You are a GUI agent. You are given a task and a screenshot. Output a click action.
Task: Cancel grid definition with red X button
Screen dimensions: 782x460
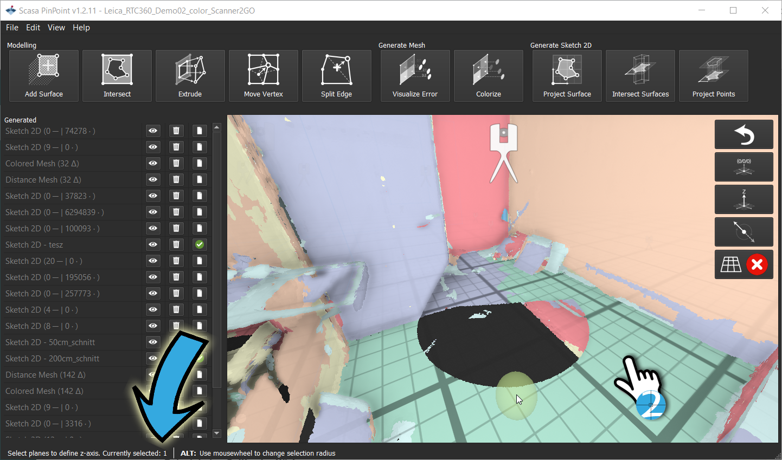pos(757,264)
